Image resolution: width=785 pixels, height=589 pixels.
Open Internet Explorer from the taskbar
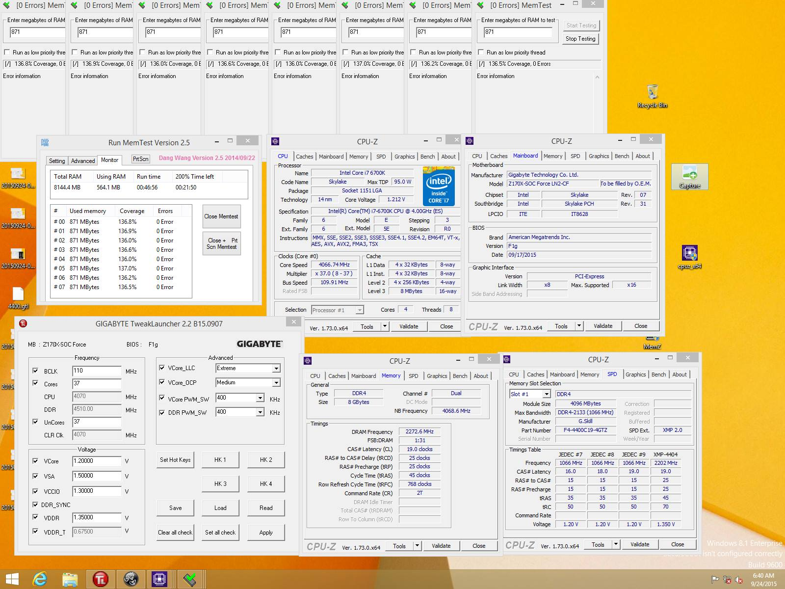pos(40,579)
